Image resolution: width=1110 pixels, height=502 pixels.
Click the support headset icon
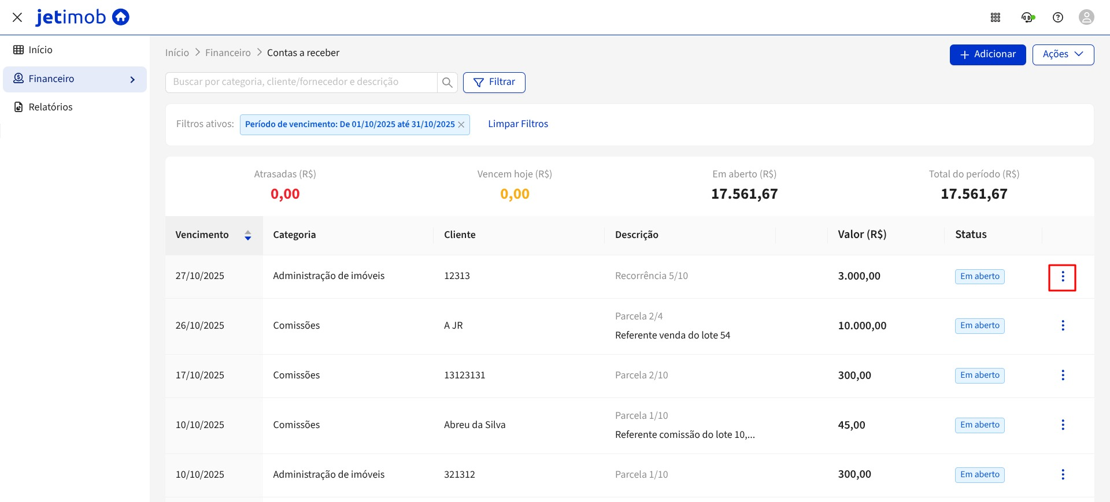[x=1027, y=17]
